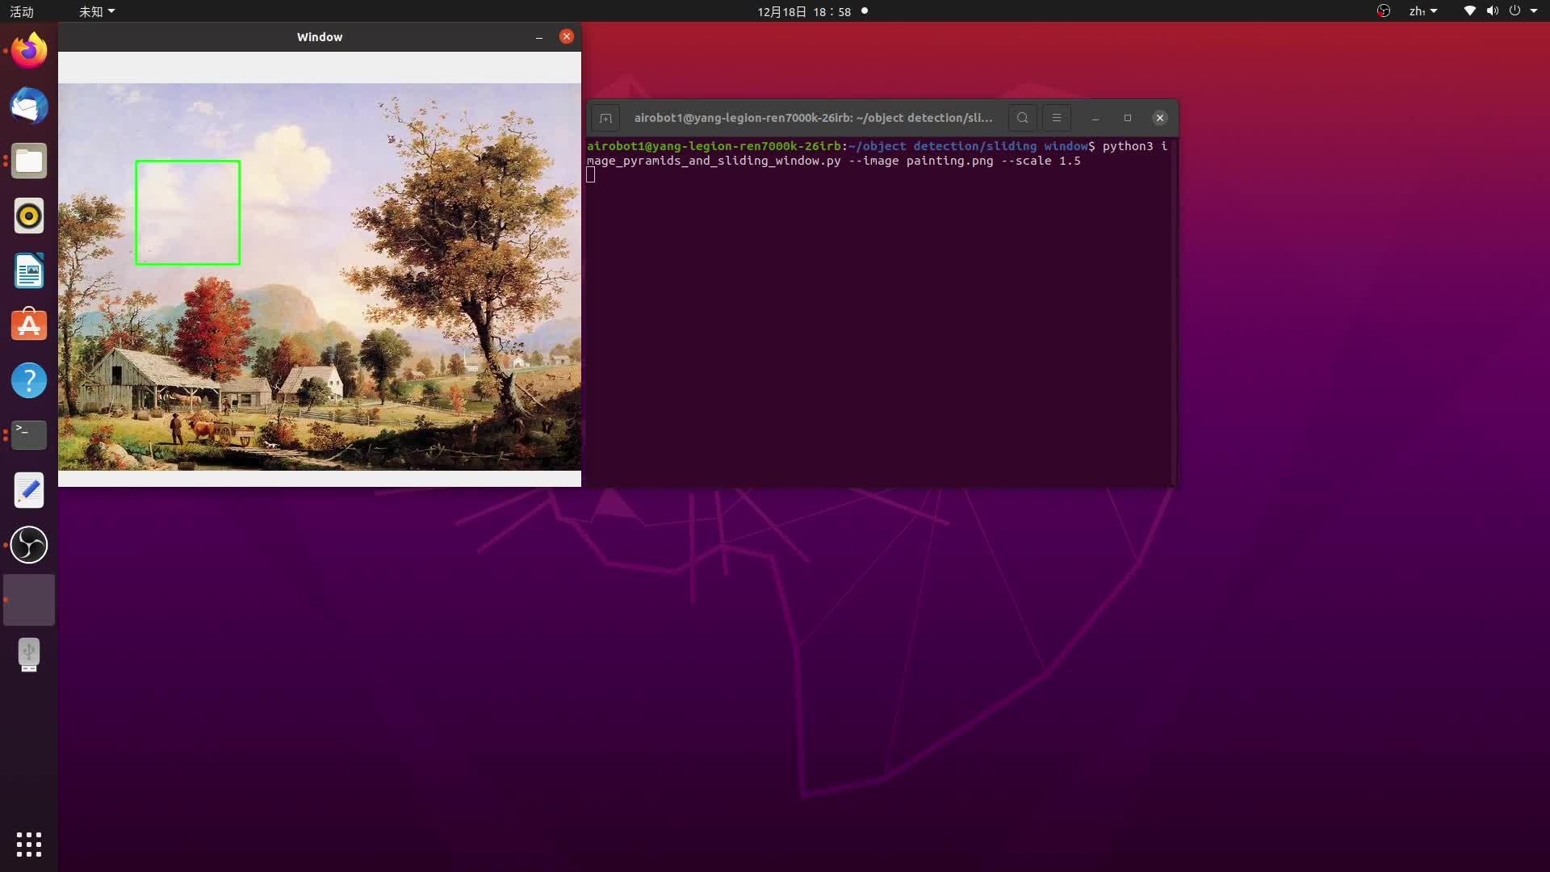This screenshot has width=1550, height=872.
Task: Open Firefox from the dock
Action: pos(29,51)
